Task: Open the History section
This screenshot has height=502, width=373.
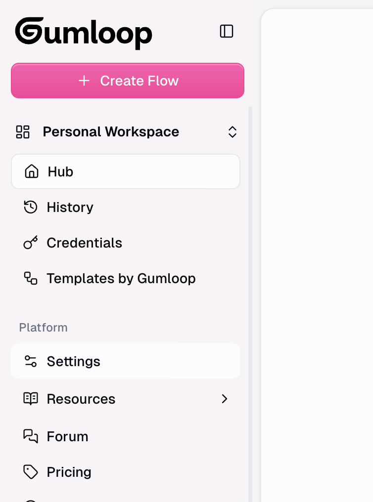Action: pos(70,207)
